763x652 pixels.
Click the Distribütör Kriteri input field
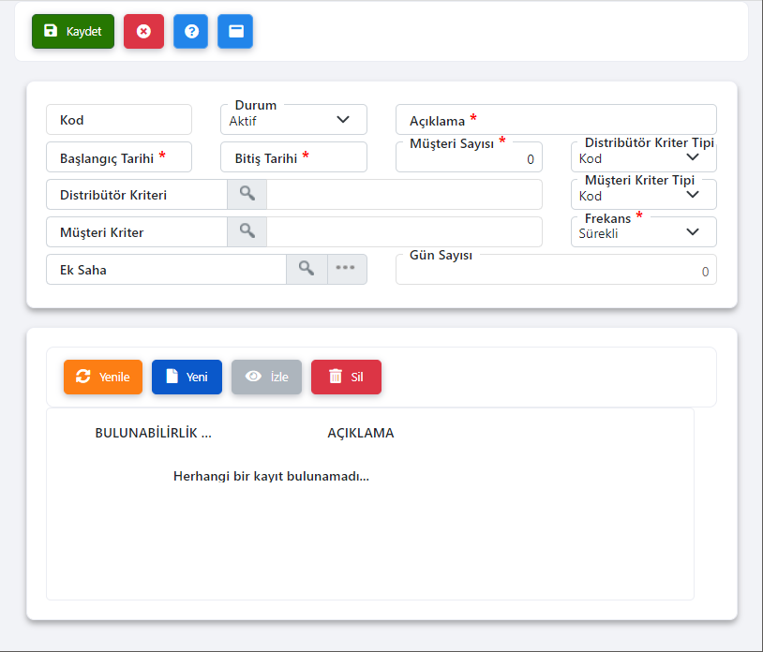tap(137, 195)
